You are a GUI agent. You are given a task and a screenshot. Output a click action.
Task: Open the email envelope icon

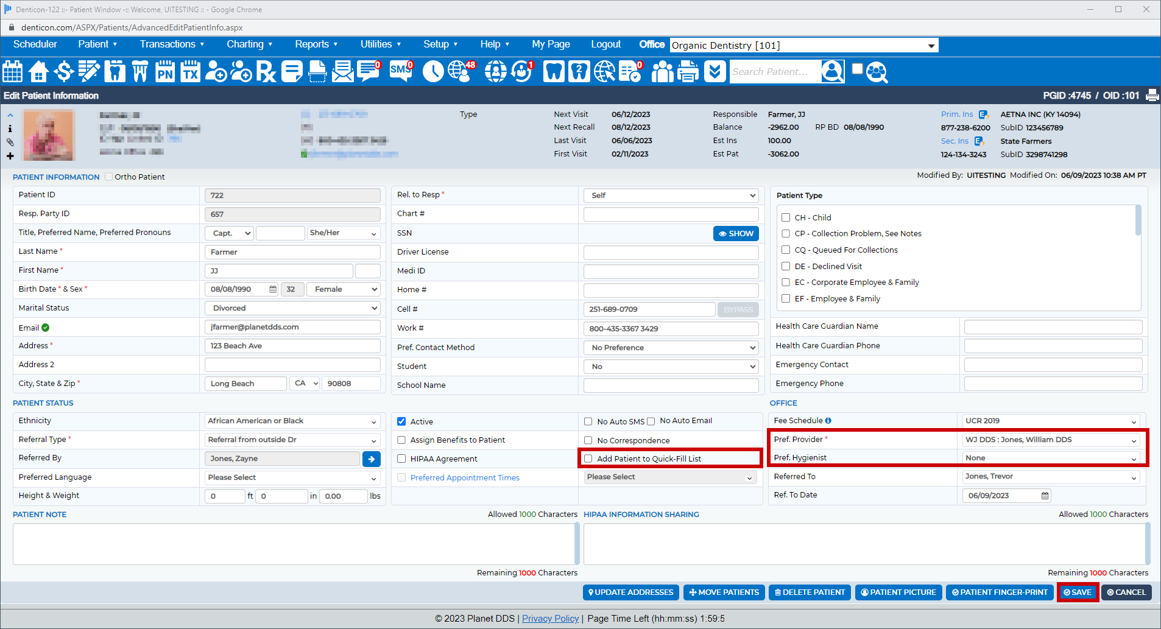[343, 72]
